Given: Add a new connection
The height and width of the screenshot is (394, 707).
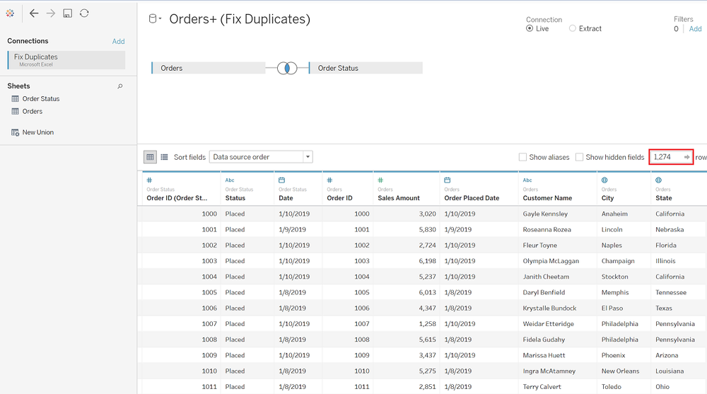Looking at the screenshot, I should 118,41.
